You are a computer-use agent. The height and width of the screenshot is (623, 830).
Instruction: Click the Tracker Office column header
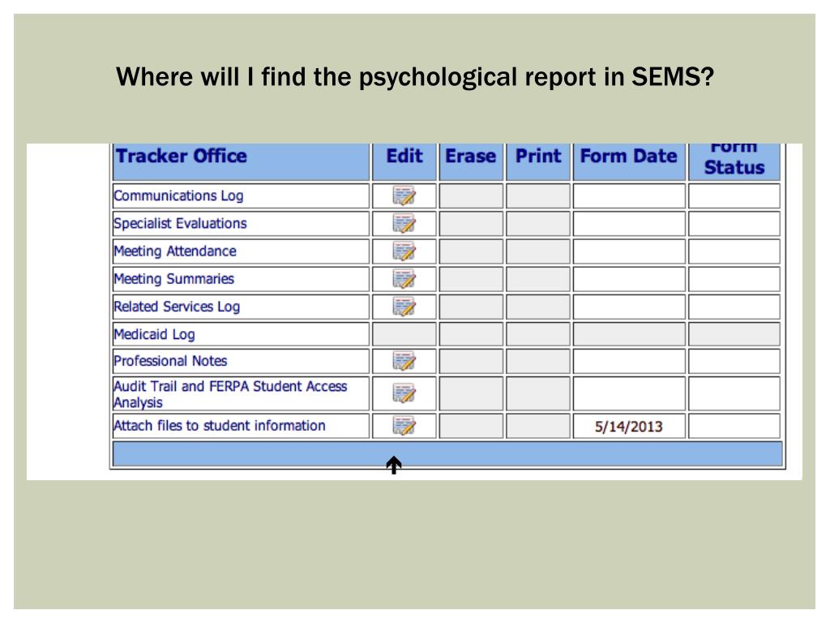click(x=241, y=161)
